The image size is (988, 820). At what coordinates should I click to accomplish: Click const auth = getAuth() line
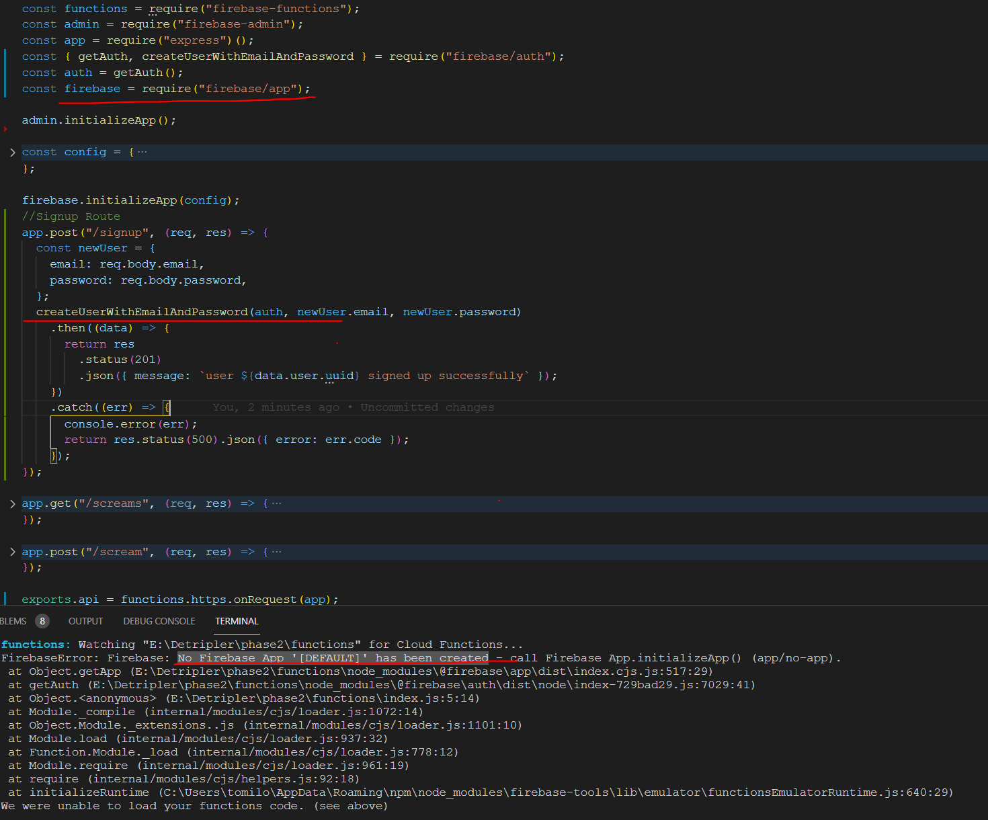(102, 73)
